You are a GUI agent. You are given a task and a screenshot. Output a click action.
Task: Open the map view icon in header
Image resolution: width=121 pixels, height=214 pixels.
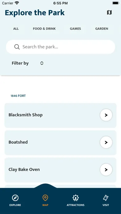(109, 13)
